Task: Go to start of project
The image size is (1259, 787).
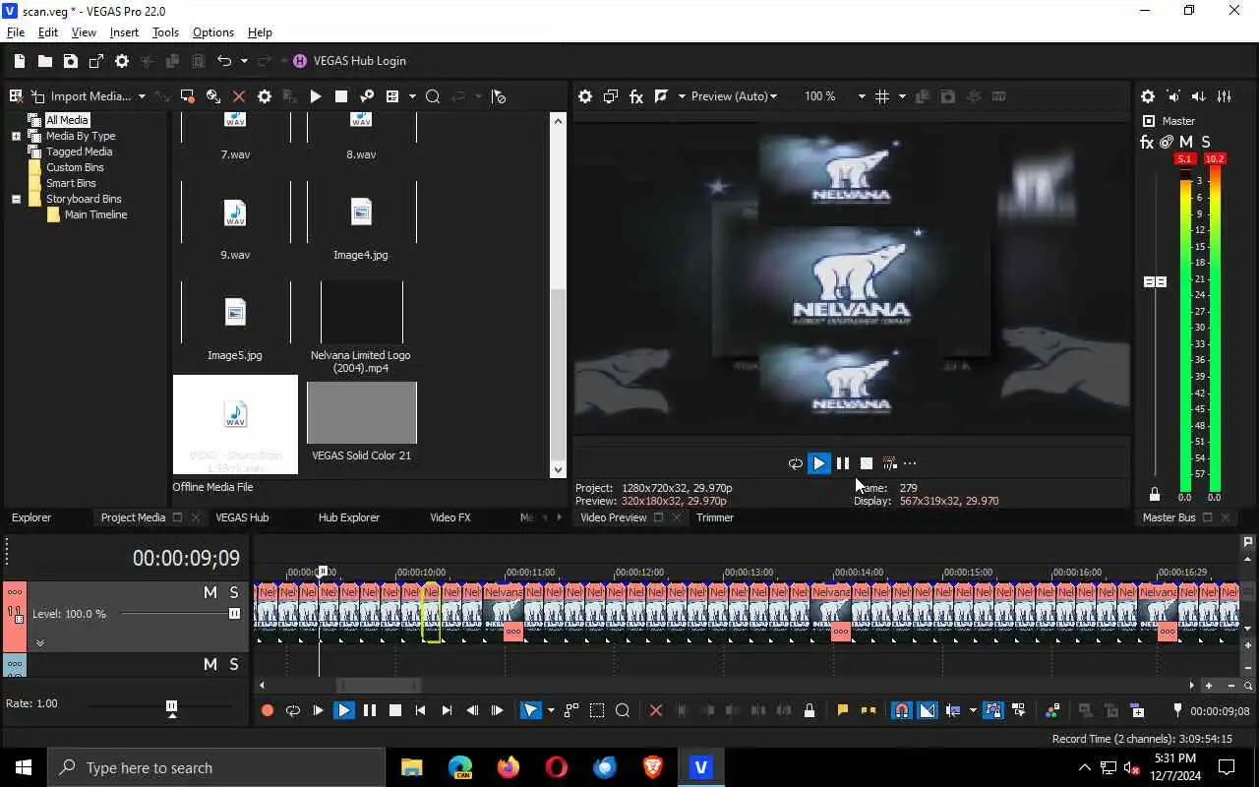Action: click(421, 710)
